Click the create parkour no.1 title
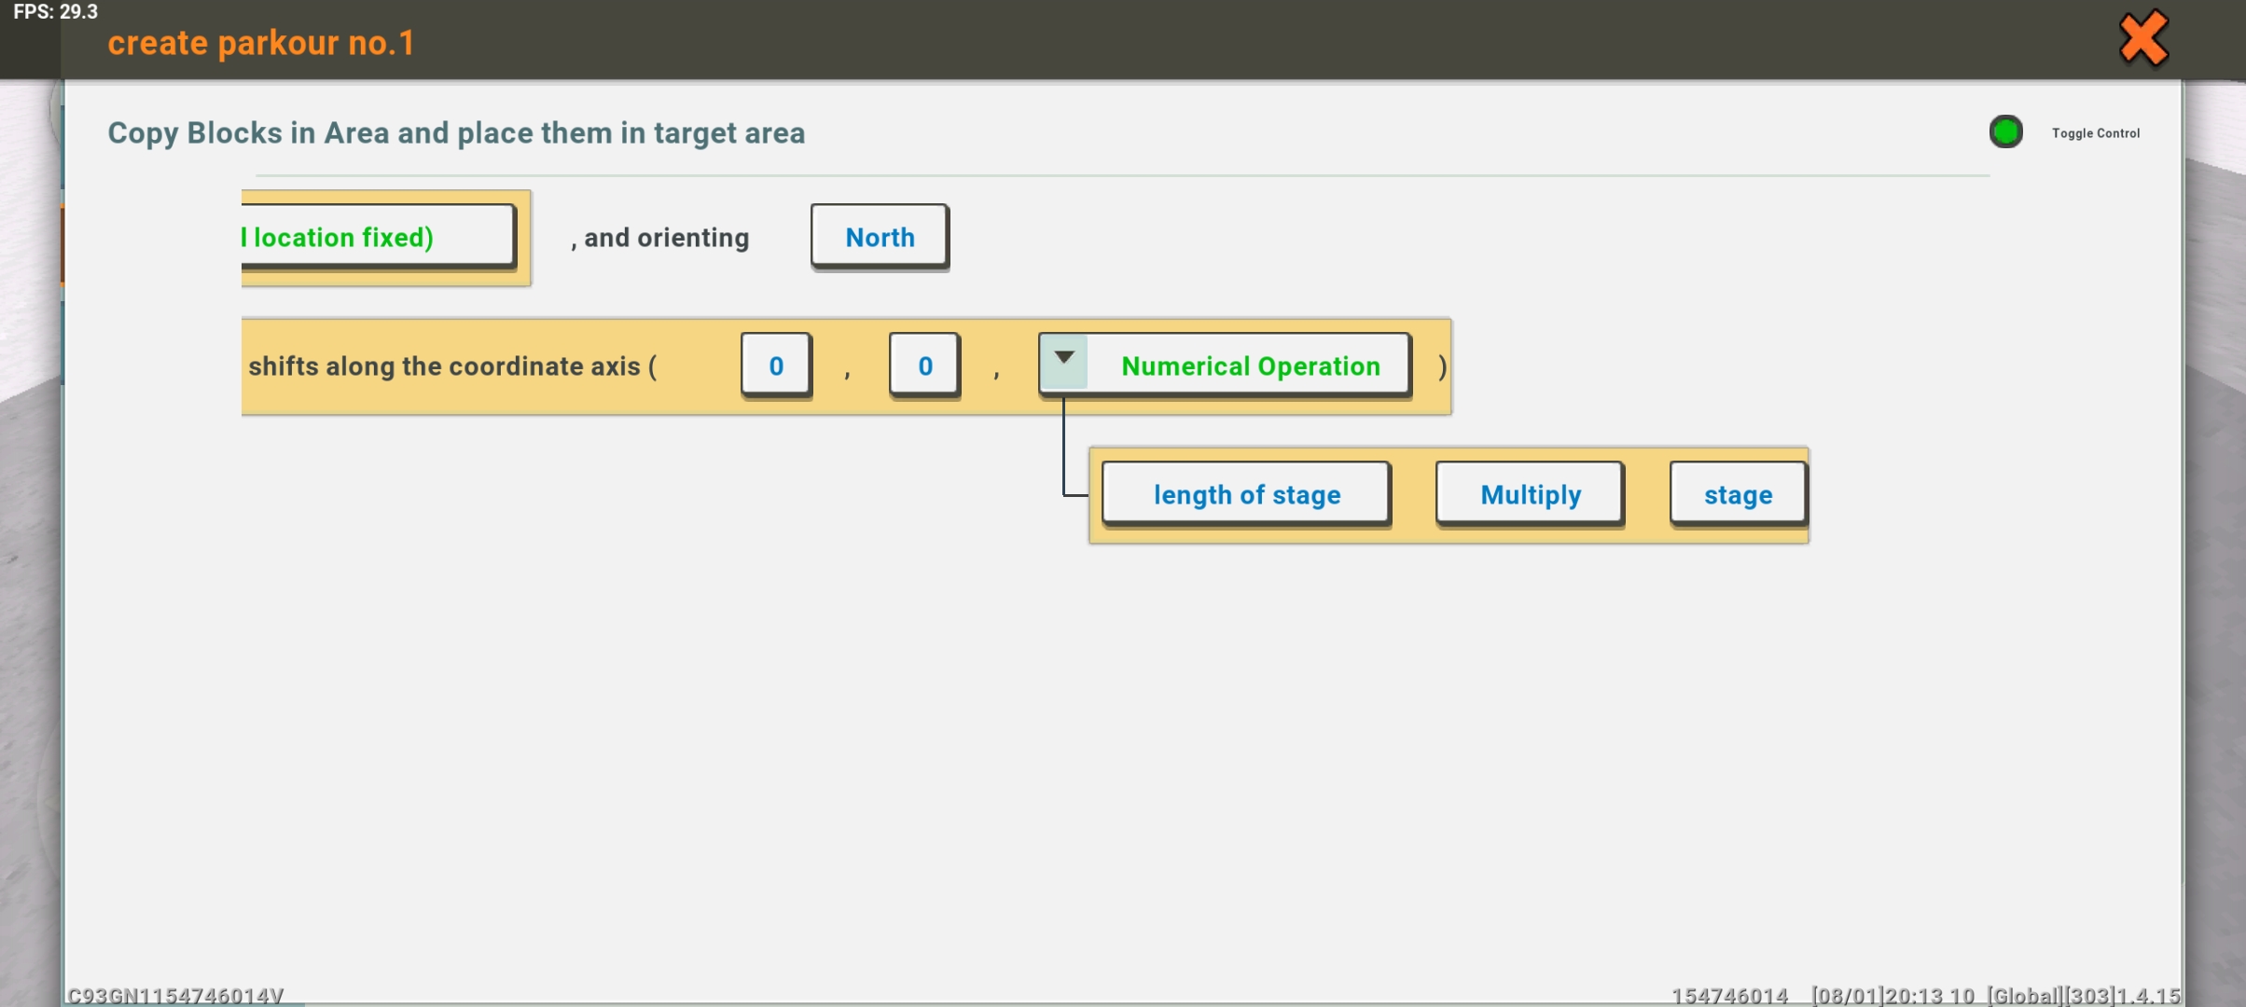Image resolution: width=2246 pixels, height=1007 pixels. [x=260, y=43]
